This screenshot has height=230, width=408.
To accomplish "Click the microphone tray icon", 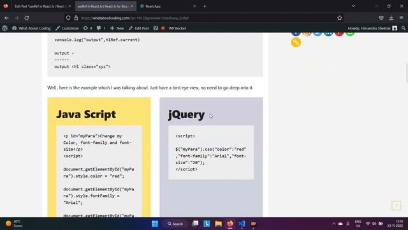I will 348,224.
